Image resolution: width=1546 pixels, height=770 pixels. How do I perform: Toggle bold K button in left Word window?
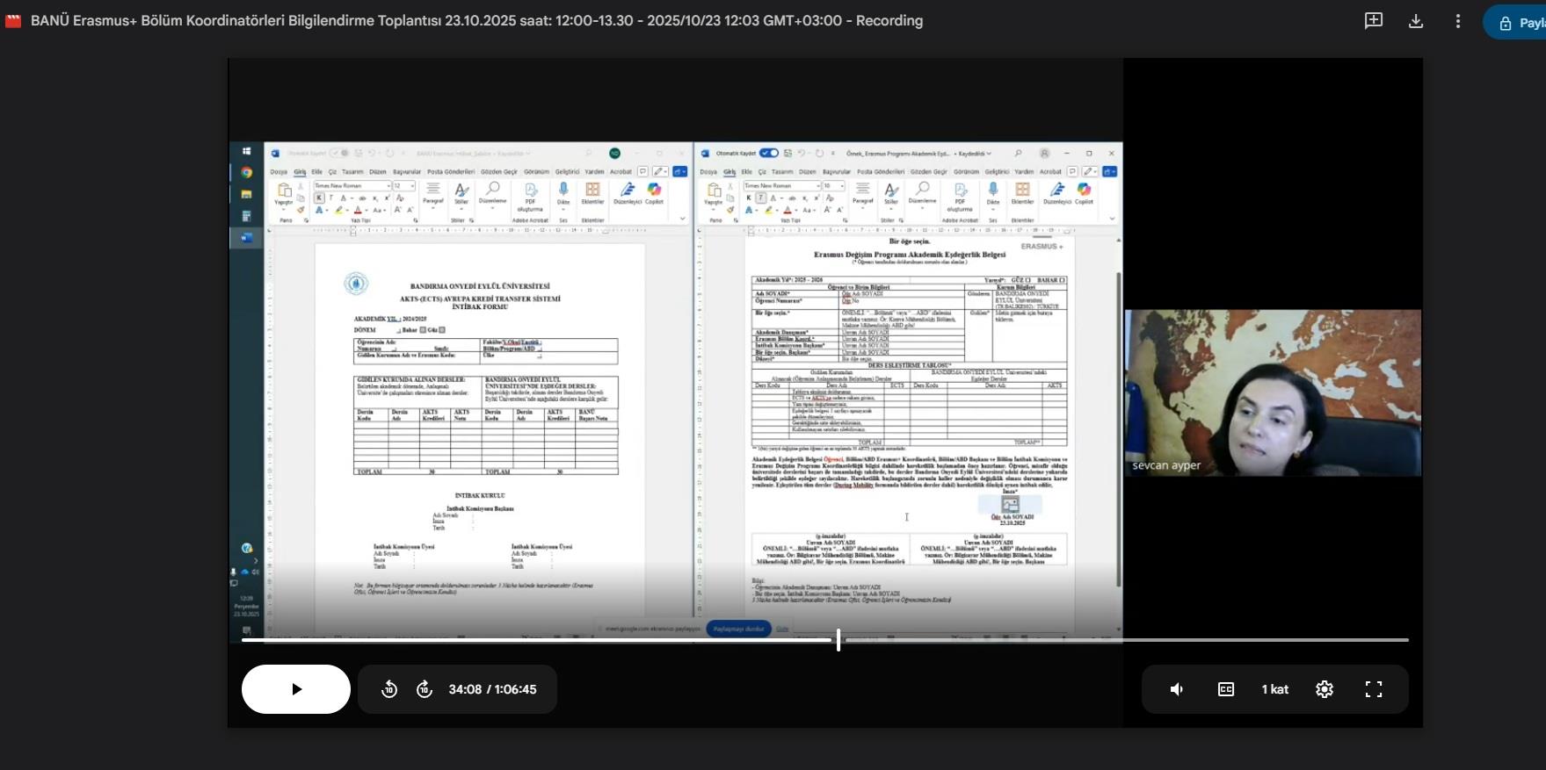319,198
